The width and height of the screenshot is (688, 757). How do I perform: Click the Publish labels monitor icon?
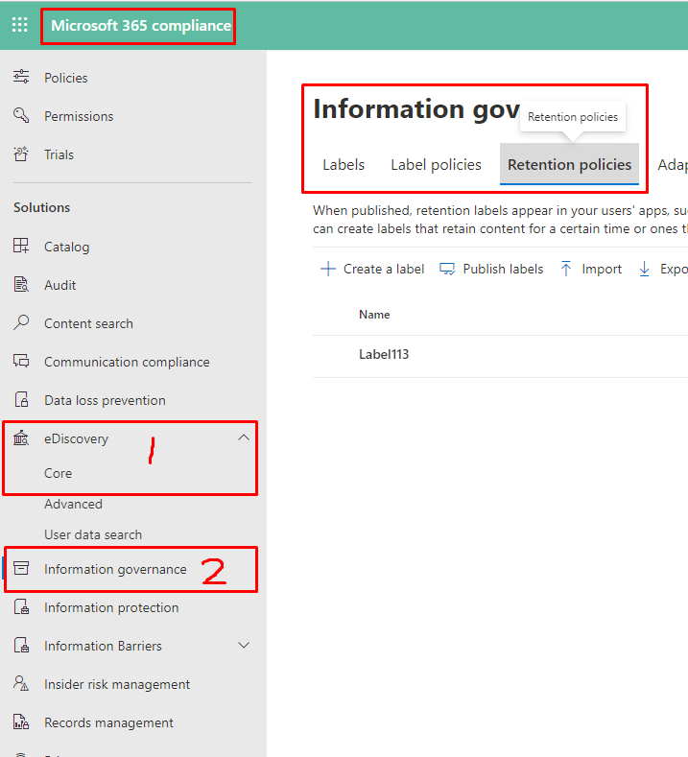447,269
